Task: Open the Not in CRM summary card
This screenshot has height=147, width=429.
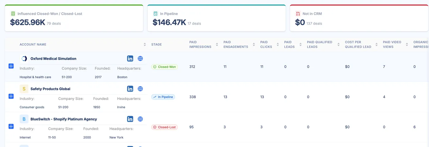Action: click(359, 18)
